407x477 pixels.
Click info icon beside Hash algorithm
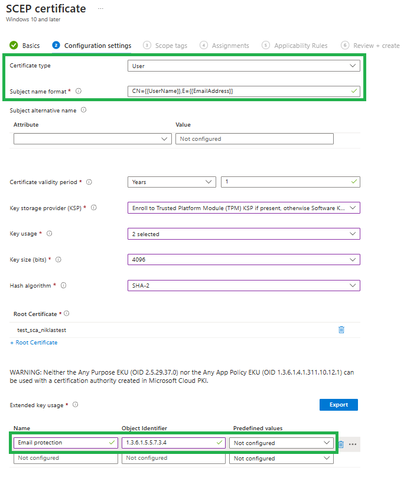point(63,285)
